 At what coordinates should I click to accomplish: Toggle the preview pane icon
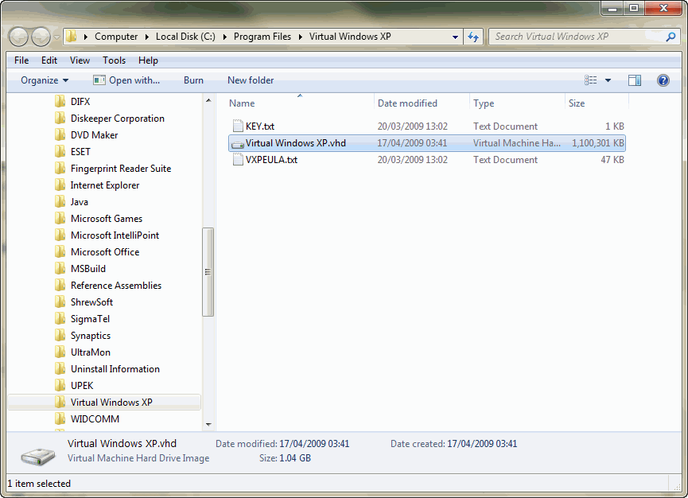[x=634, y=80]
